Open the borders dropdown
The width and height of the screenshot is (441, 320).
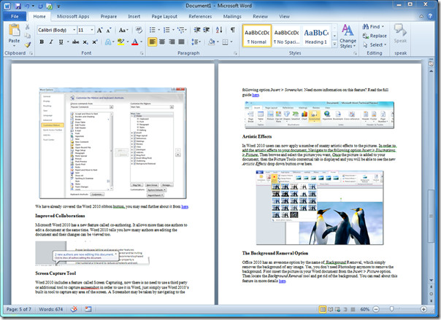[x=231, y=42]
